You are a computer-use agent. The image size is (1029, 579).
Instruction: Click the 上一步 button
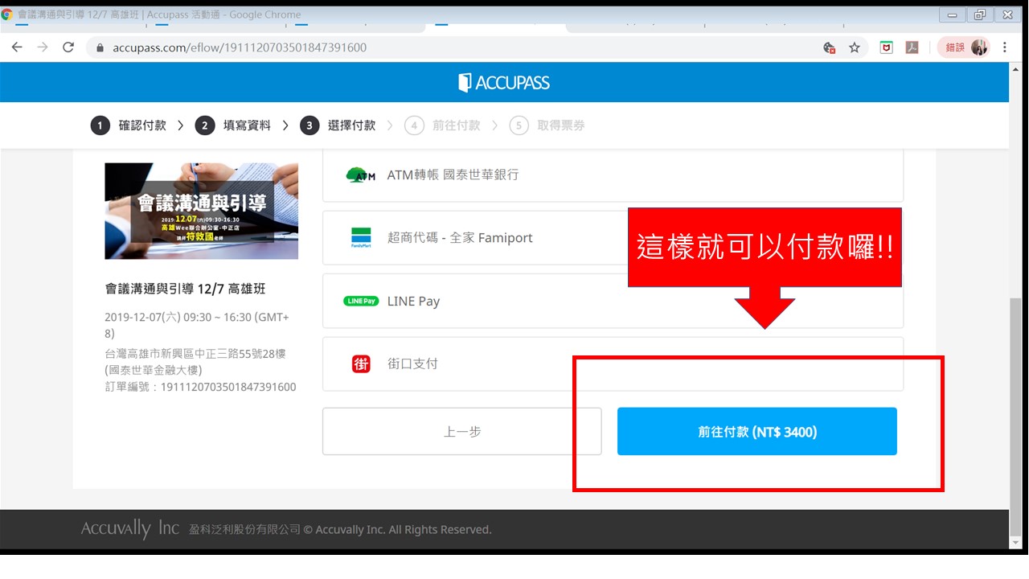click(461, 432)
